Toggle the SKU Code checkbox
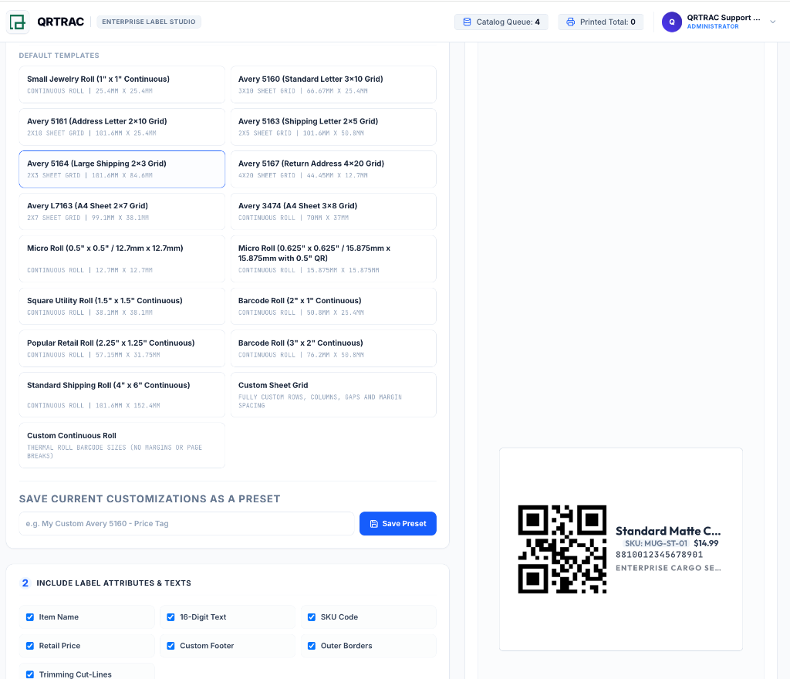 (x=312, y=617)
